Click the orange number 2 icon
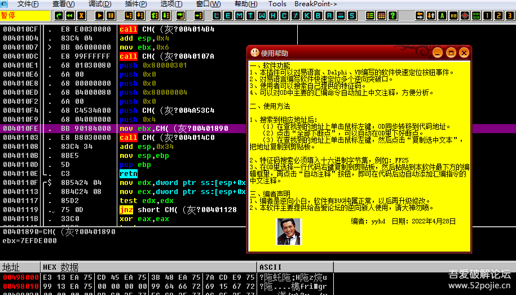The height and width of the screenshot is (295, 516). point(499,15)
